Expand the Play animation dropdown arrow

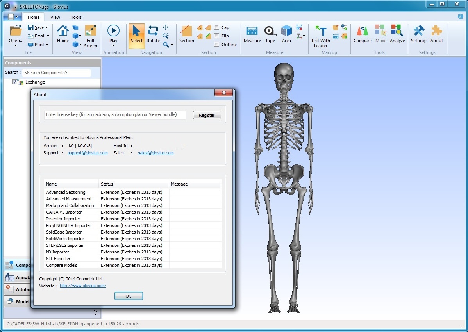[113, 46]
